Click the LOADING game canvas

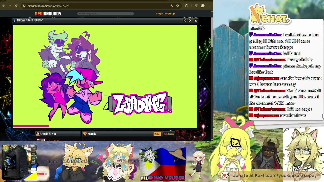105,76
